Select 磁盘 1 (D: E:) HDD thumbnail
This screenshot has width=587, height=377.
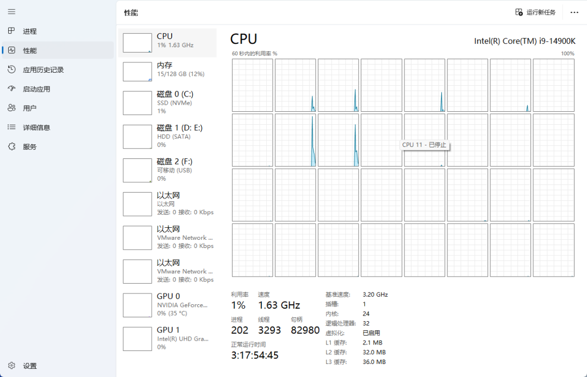click(x=138, y=137)
